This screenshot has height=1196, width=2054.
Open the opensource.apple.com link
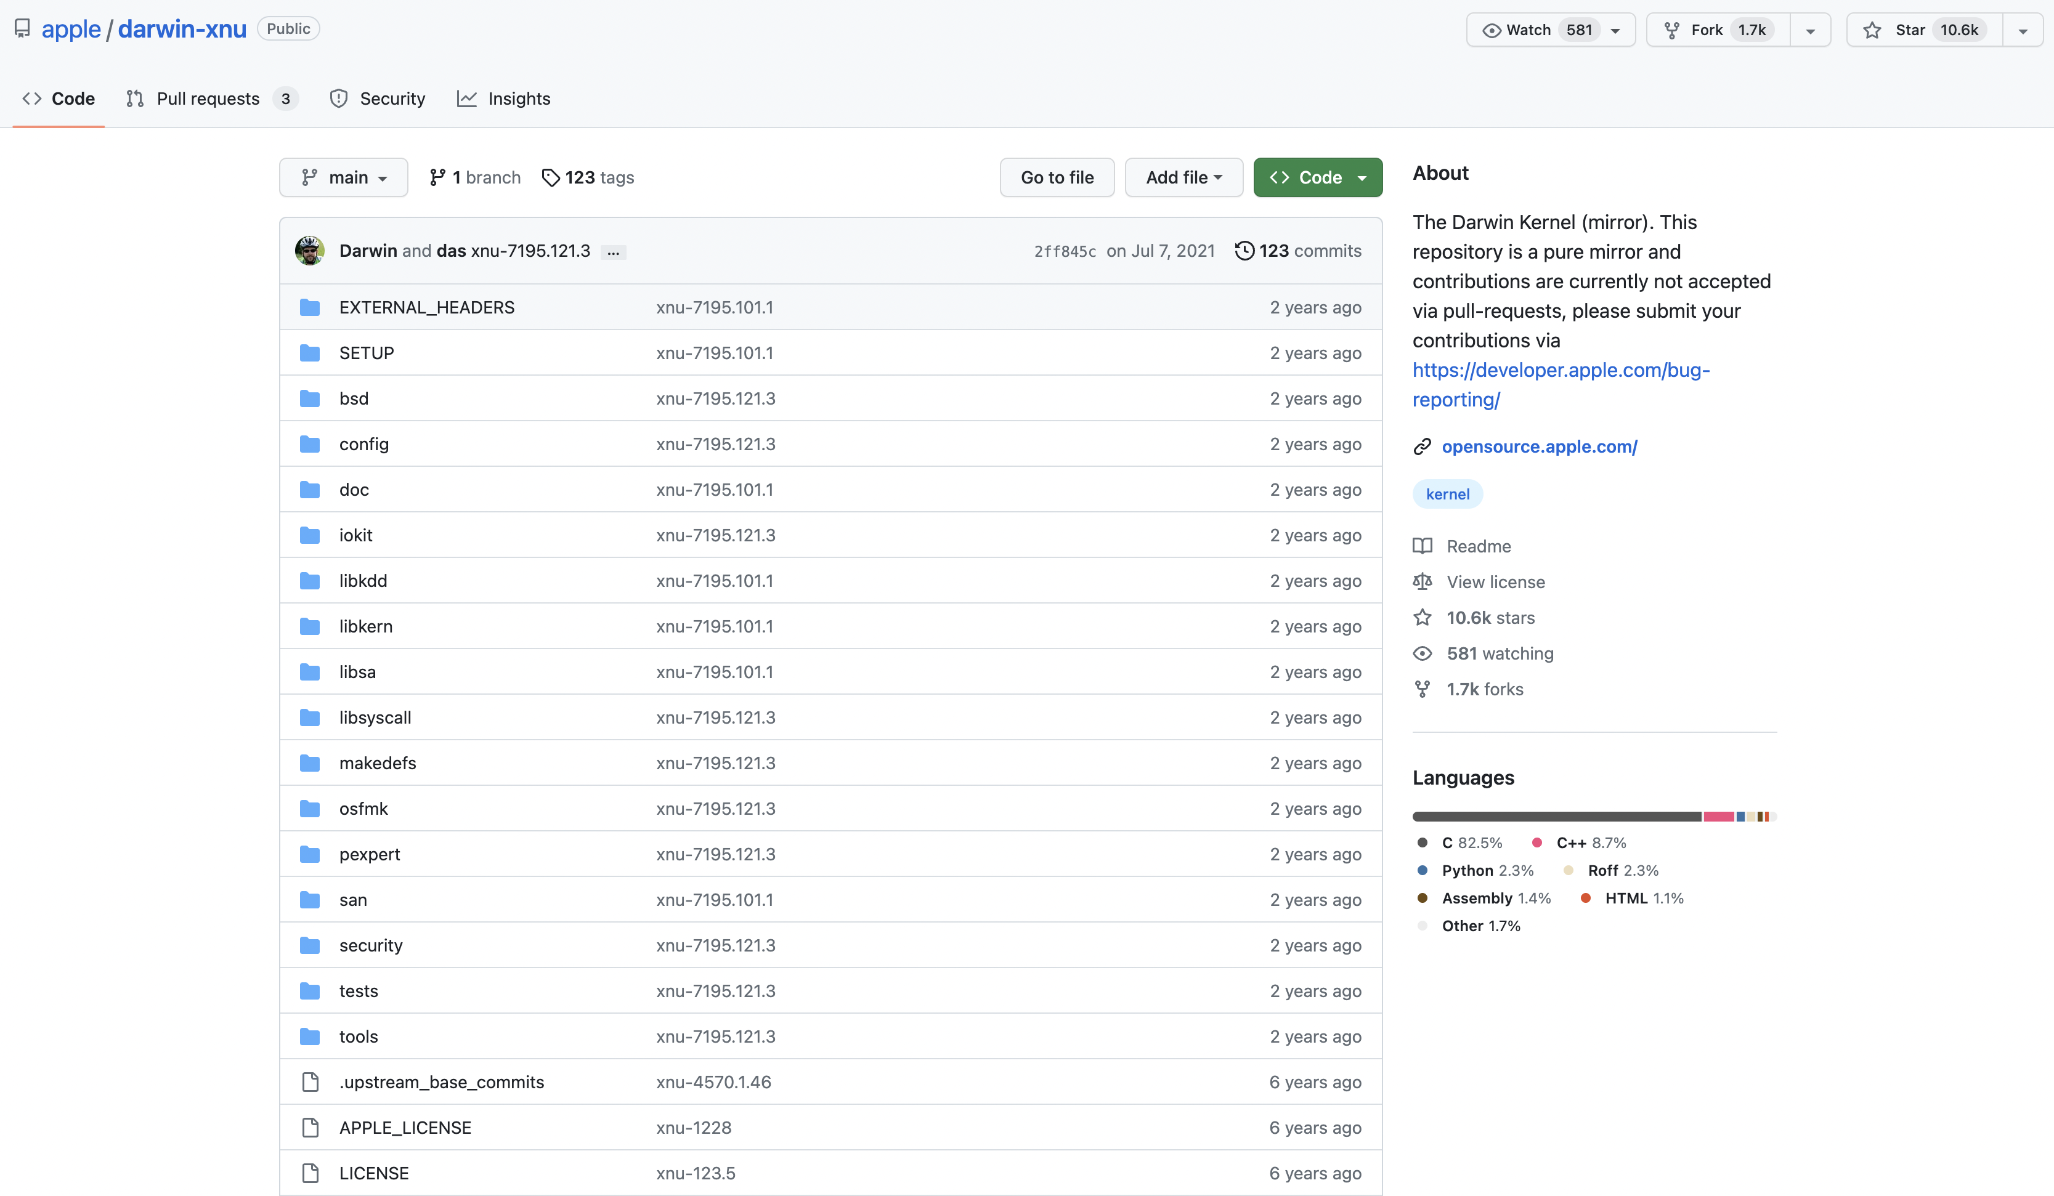pyautogui.click(x=1539, y=446)
